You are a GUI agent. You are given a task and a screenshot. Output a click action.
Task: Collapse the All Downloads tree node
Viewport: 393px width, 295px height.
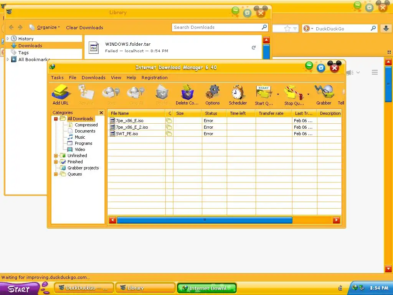tap(56, 119)
